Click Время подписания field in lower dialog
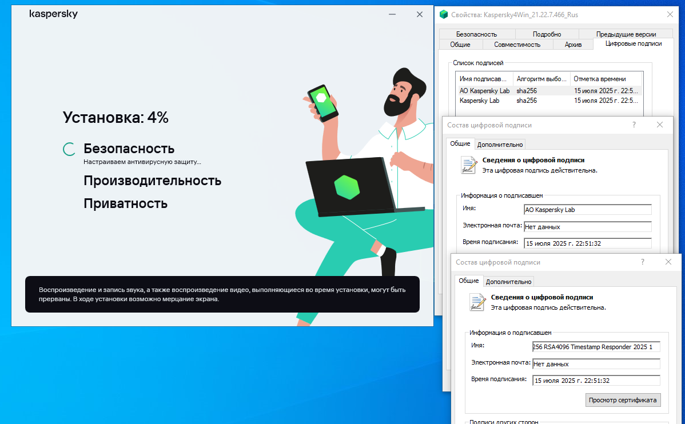 [596, 381]
